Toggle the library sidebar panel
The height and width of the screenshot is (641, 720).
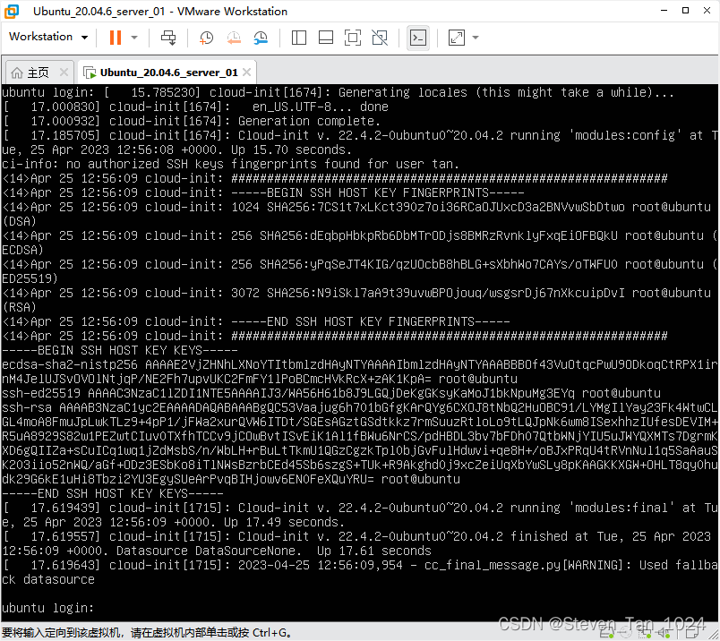pos(299,38)
